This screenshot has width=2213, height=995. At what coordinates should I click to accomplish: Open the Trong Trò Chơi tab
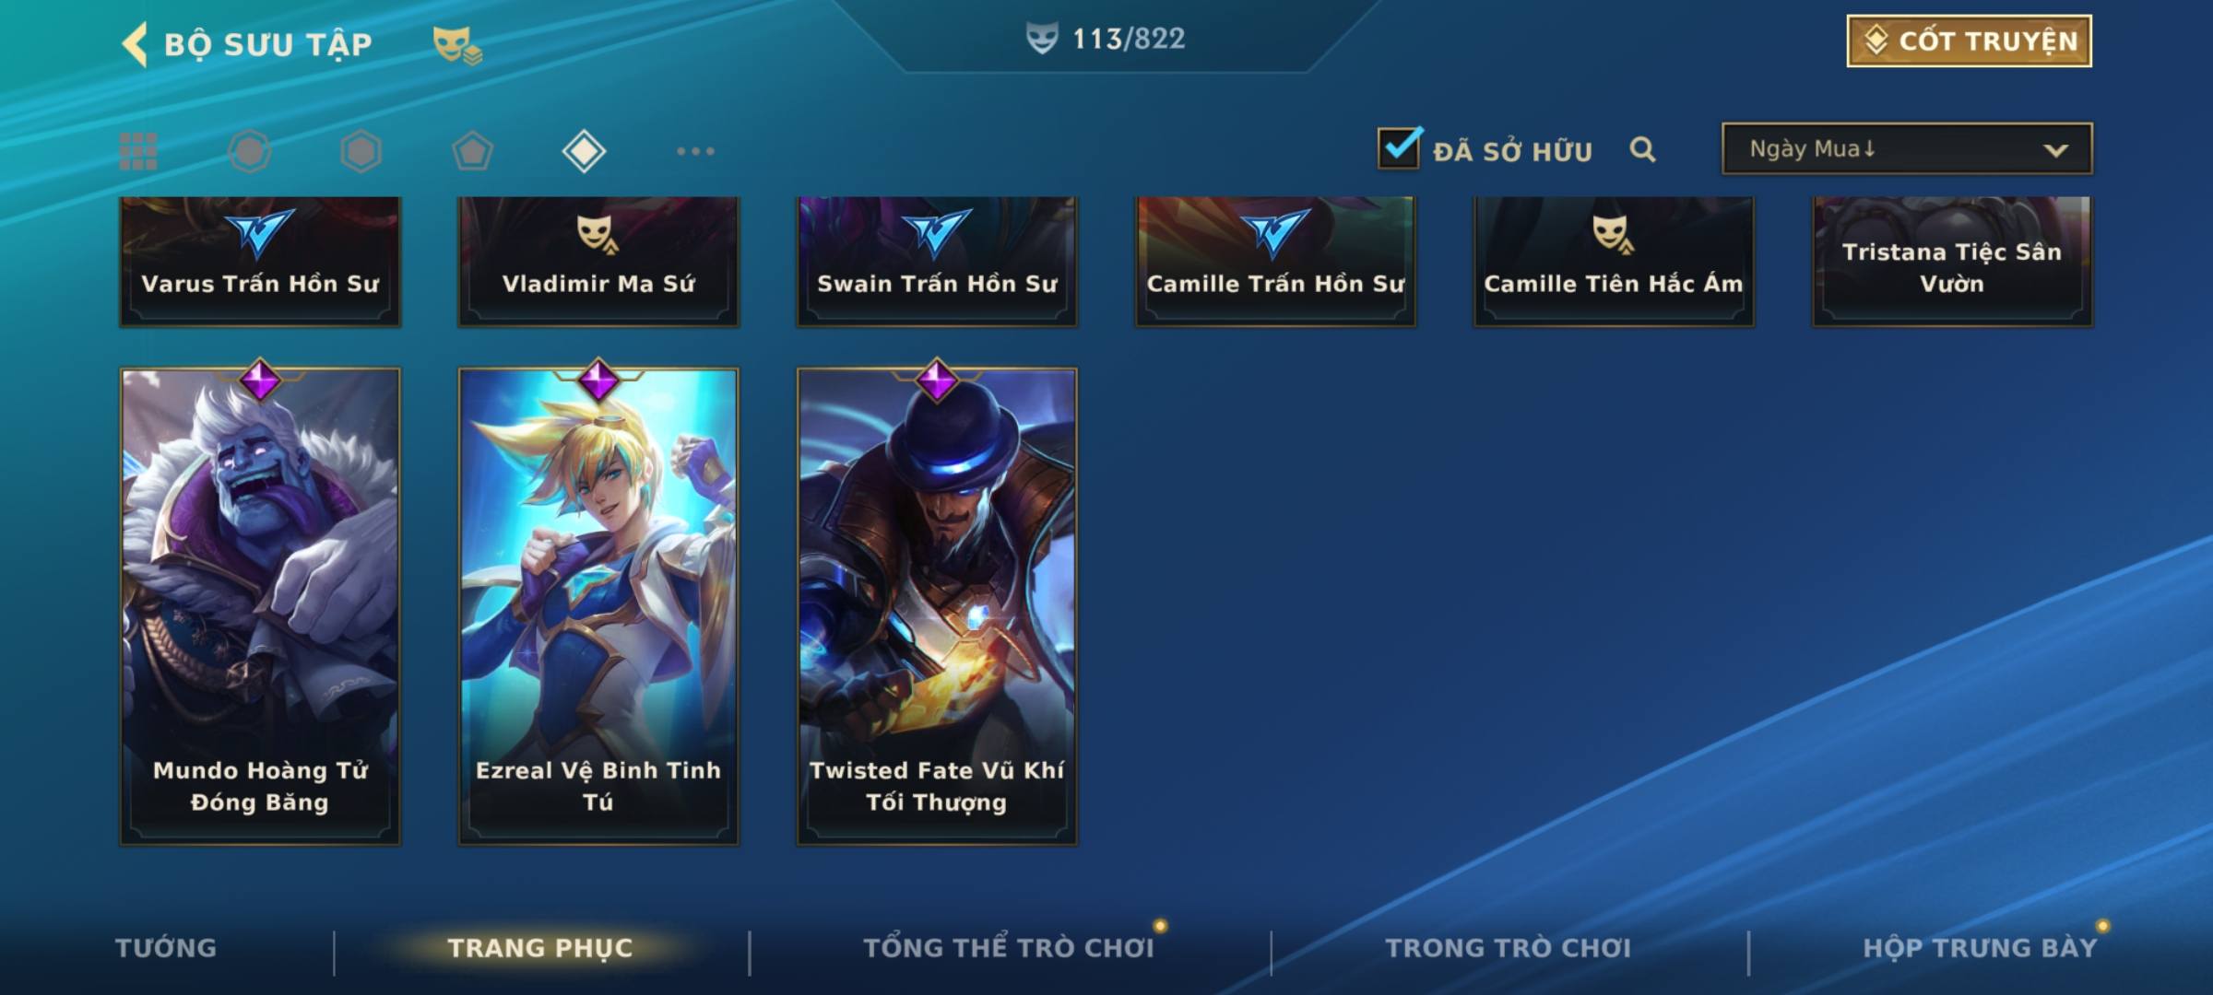1508,948
